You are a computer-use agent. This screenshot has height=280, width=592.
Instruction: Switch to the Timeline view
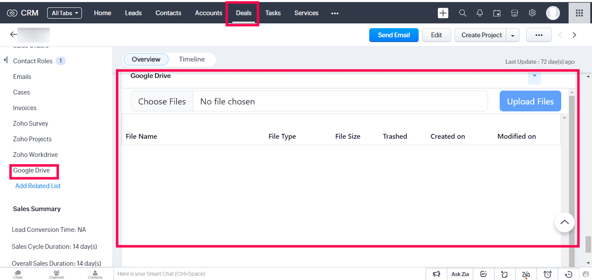192,59
